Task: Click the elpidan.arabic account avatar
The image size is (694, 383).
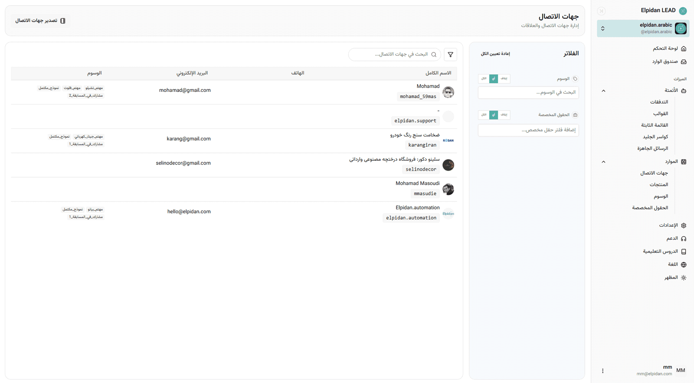Action: [x=681, y=29]
